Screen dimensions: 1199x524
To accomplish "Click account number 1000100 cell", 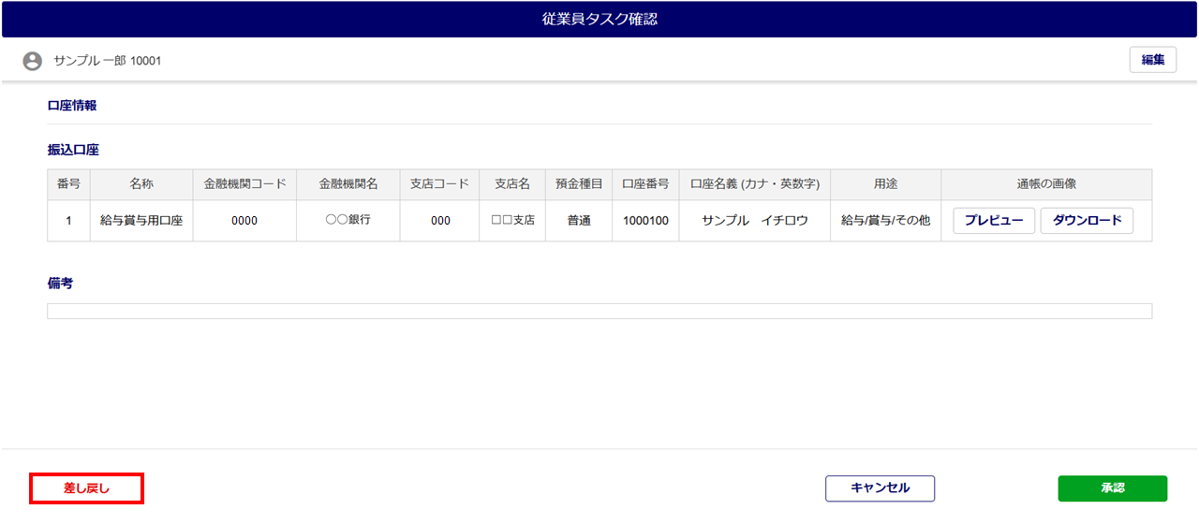I will [x=645, y=221].
